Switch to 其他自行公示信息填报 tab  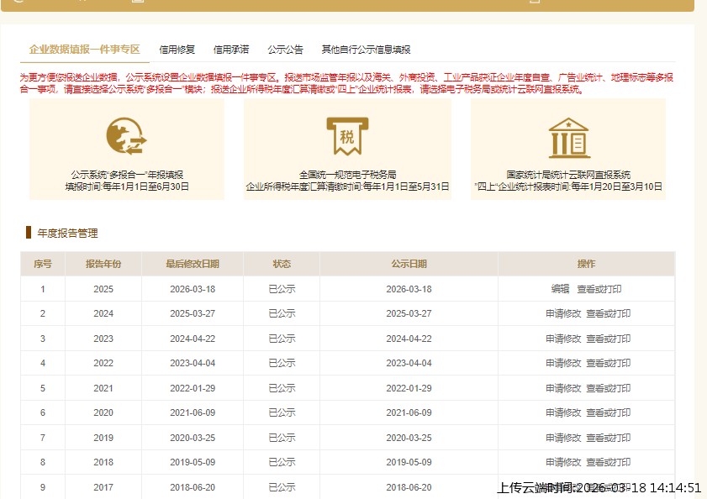[x=368, y=49]
